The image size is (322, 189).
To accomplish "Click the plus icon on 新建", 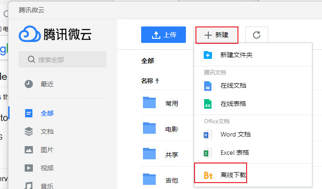I will click(x=208, y=35).
